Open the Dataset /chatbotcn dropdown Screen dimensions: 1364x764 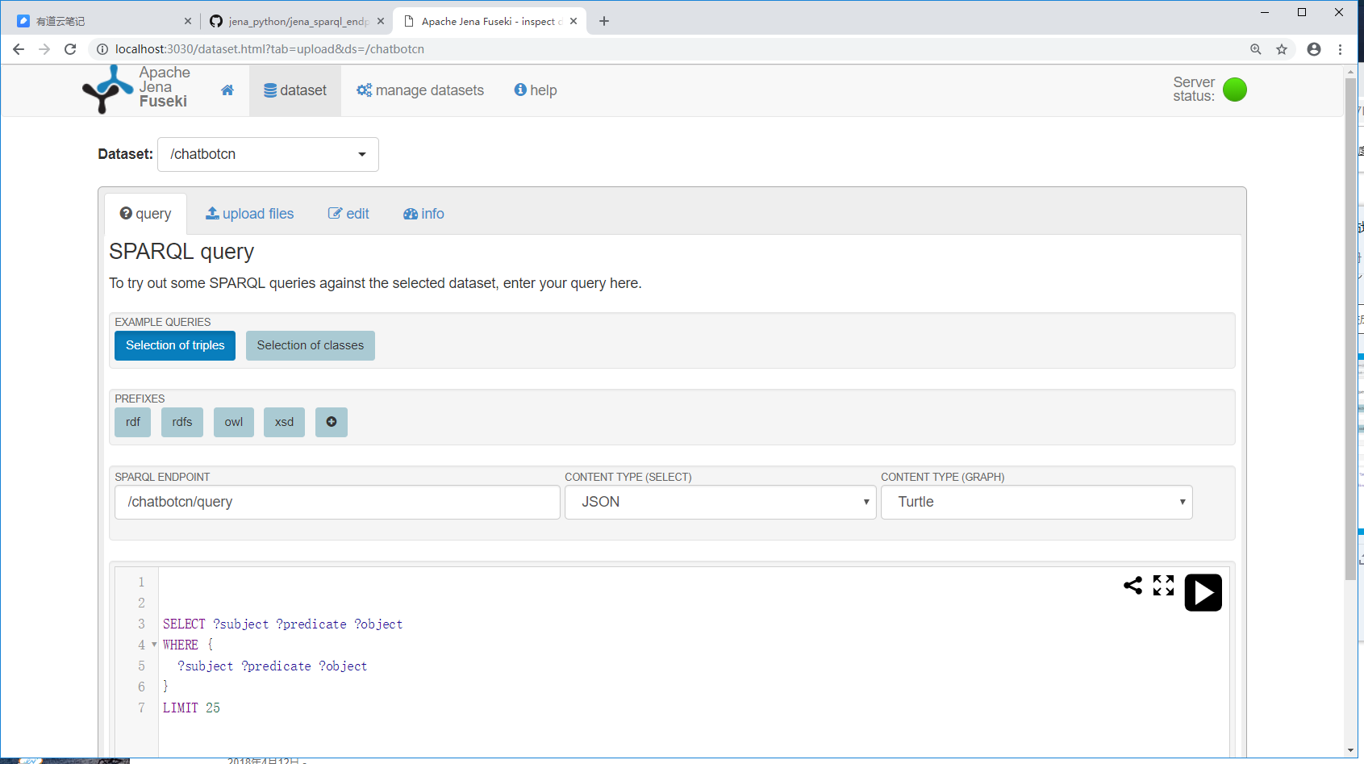tap(268, 154)
